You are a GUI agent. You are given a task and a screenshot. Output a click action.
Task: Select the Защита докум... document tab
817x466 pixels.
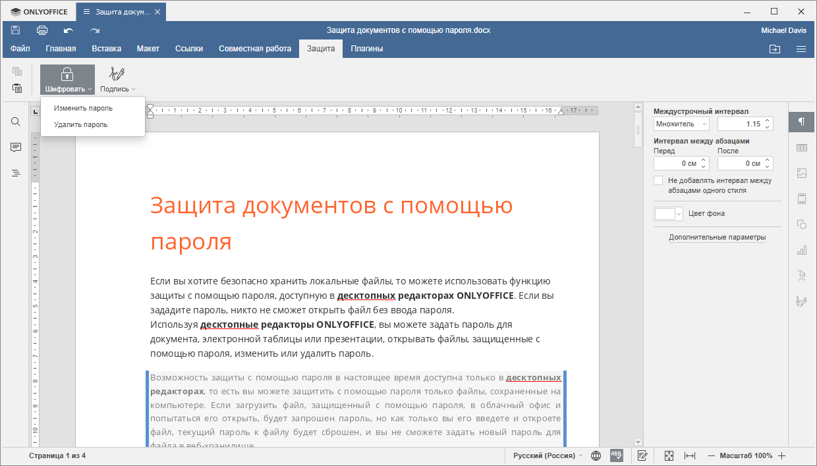(x=121, y=12)
